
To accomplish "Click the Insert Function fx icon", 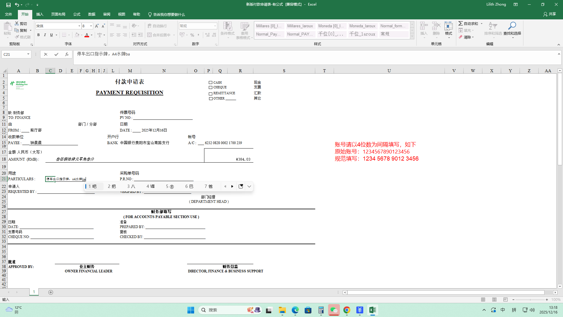I will pos(67,54).
